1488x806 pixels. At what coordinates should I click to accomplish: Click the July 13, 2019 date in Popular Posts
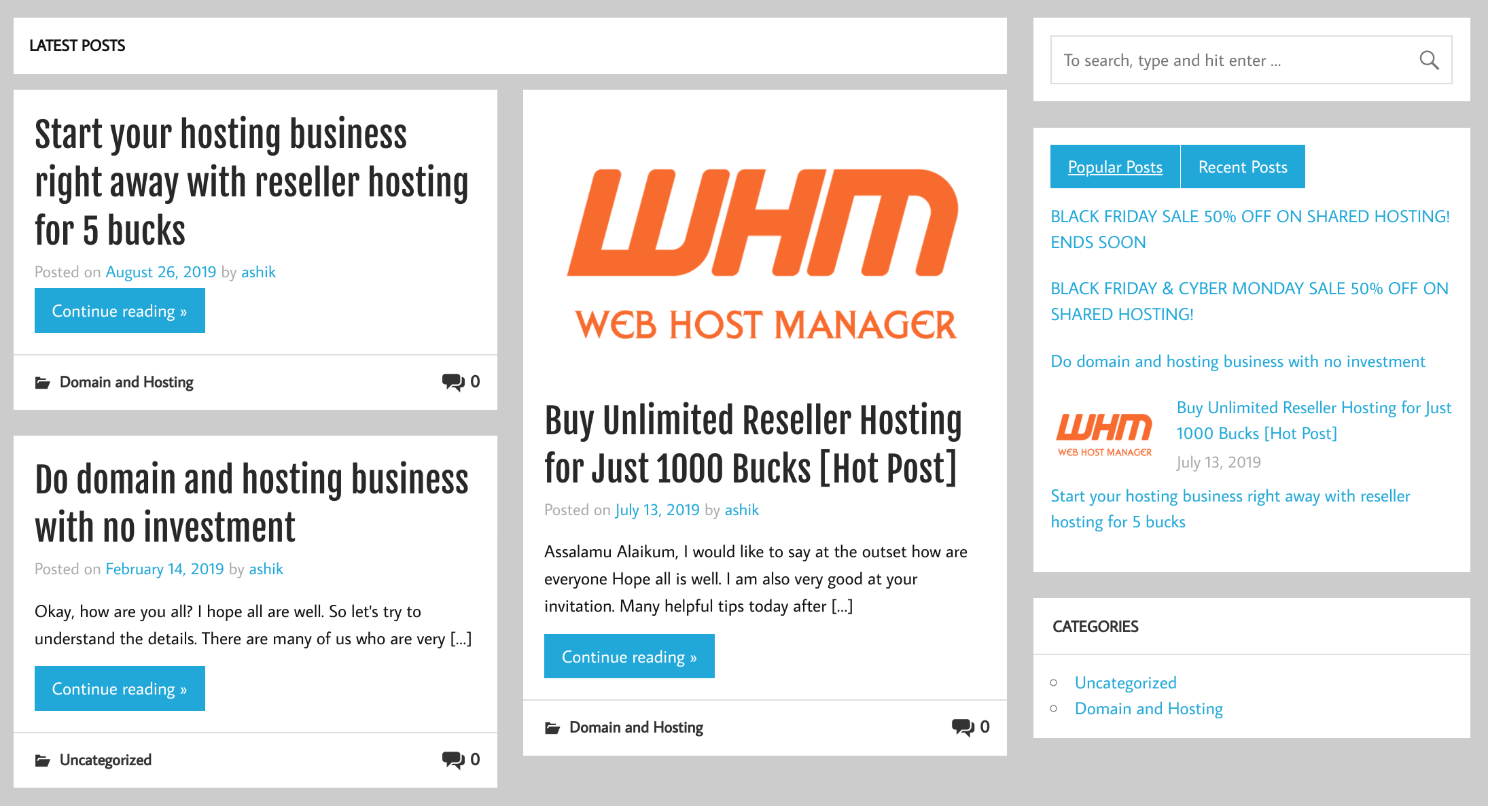click(1218, 462)
